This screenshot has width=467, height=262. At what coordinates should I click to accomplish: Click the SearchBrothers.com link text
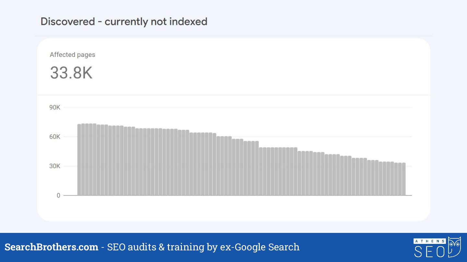(x=51, y=247)
